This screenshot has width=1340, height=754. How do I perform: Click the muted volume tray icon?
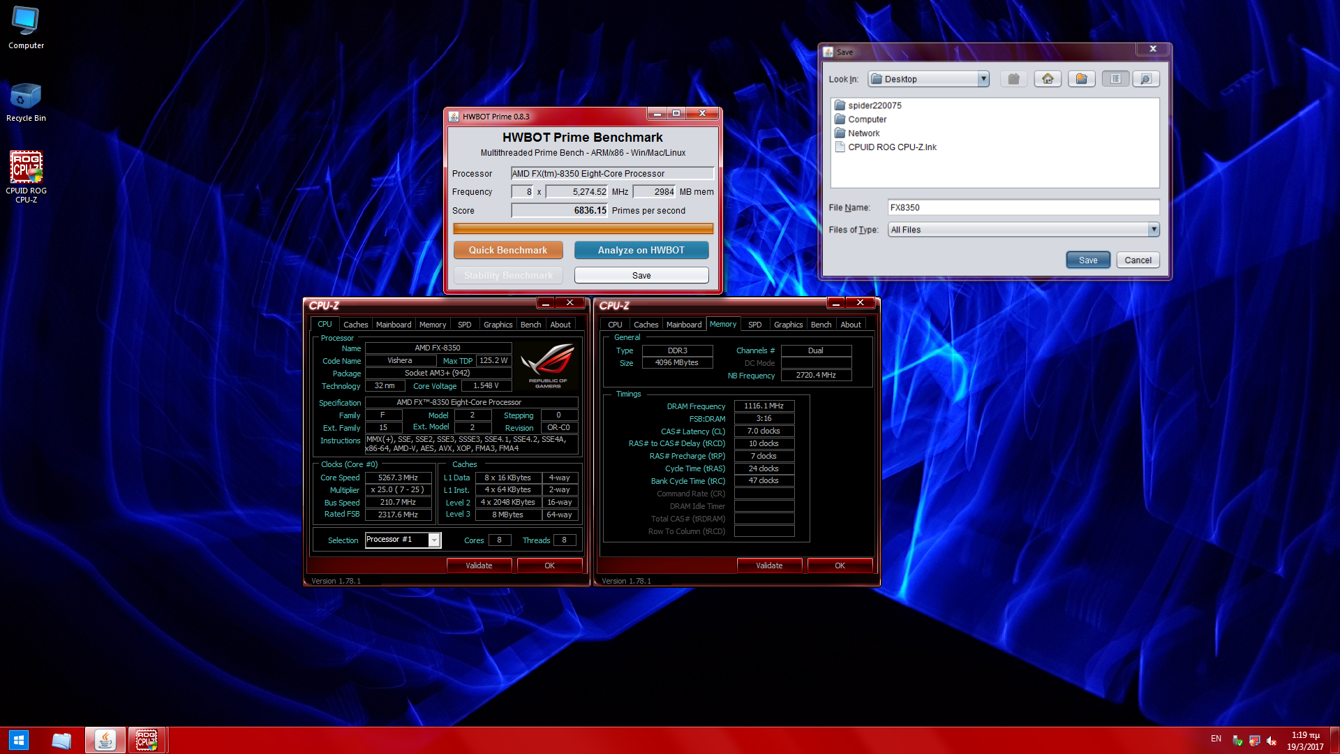coord(1272,741)
